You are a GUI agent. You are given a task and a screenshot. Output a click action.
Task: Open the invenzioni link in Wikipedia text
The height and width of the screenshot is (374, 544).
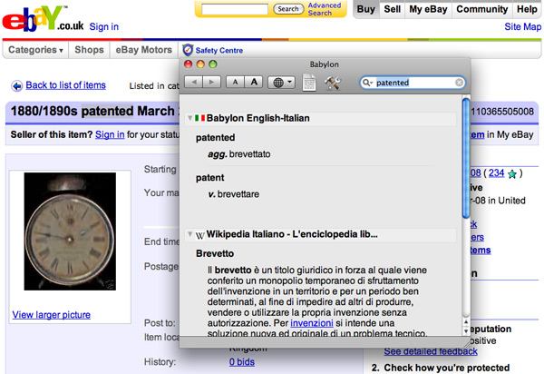point(312,323)
